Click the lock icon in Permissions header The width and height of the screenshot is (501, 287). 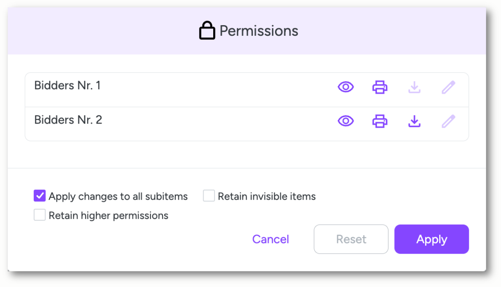[x=207, y=31]
